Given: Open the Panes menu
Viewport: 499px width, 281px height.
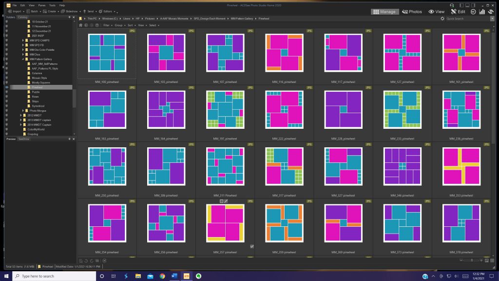Looking at the screenshot, I should pyautogui.click(x=42, y=5).
